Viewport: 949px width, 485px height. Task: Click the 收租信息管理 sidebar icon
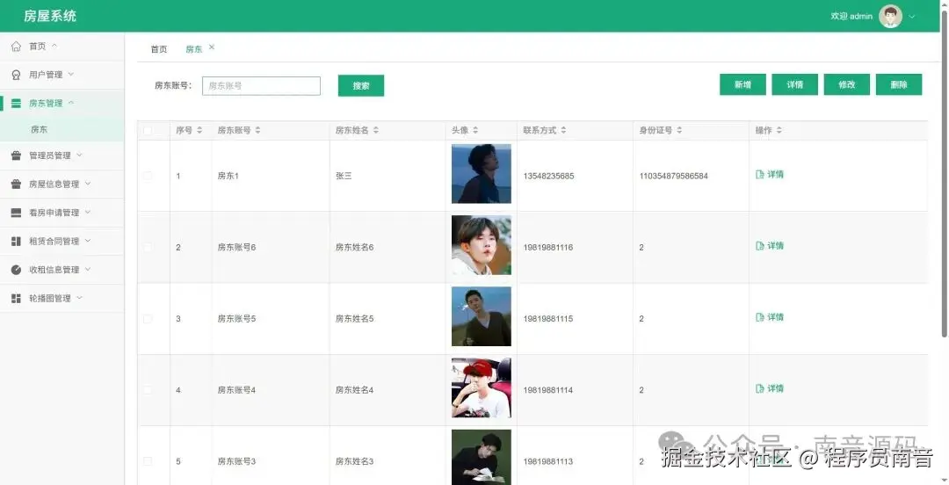click(17, 270)
